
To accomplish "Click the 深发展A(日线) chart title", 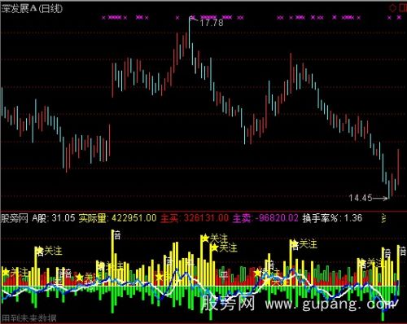I will (x=32, y=9).
